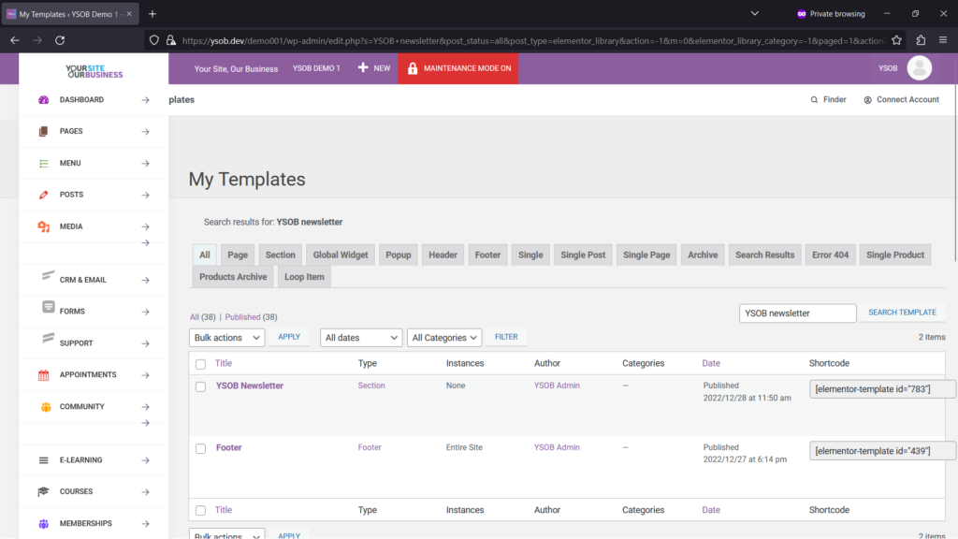The height and width of the screenshot is (539, 958).
Task: Open the Footer template title link
Action: pos(228,447)
